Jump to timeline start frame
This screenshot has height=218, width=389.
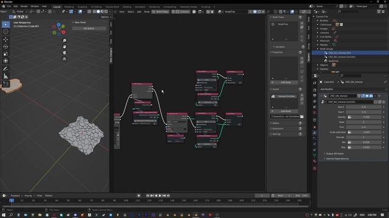click(x=148, y=196)
